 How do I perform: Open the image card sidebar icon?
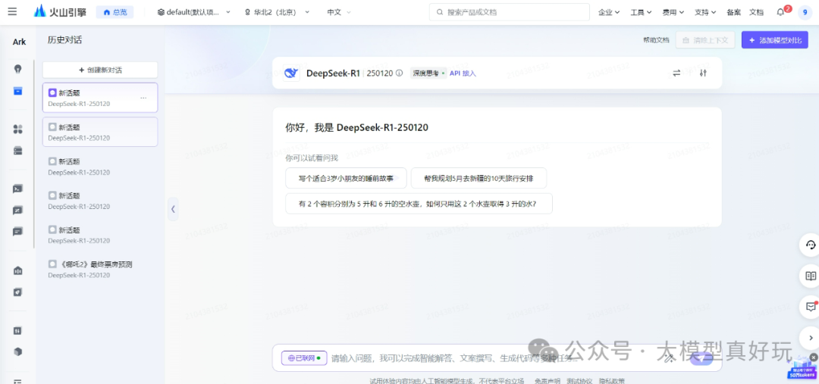[17, 211]
